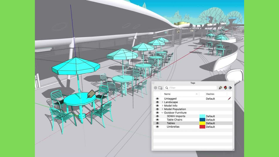This screenshot has height=157, width=279.
Task: Expand the Landscape folder
Action: coord(162,102)
